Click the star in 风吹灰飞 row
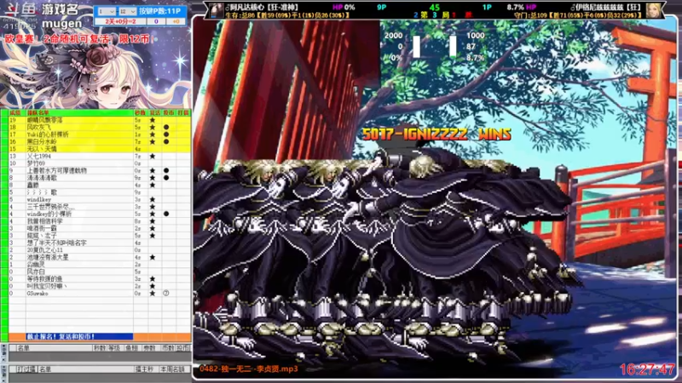 [153, 127]
